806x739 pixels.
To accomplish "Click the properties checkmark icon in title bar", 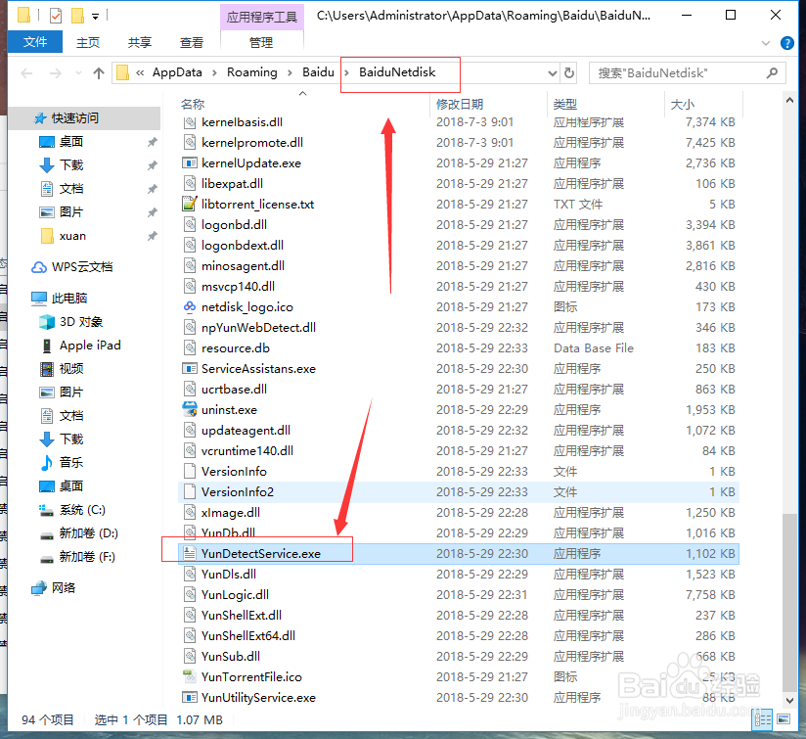I will 56,16.
